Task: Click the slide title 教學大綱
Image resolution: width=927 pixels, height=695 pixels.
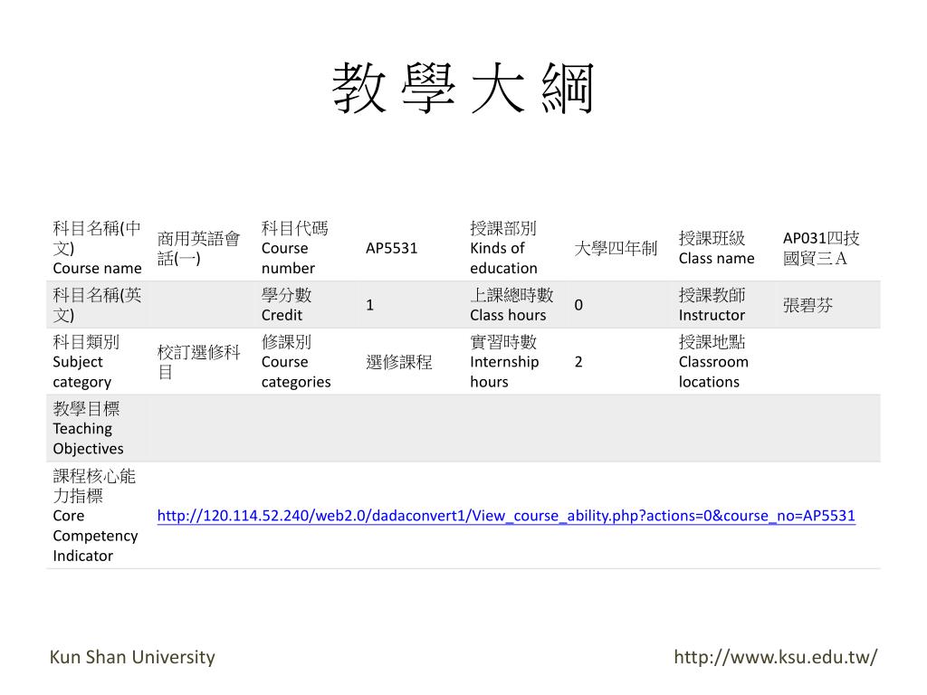Action: [463, 89]
